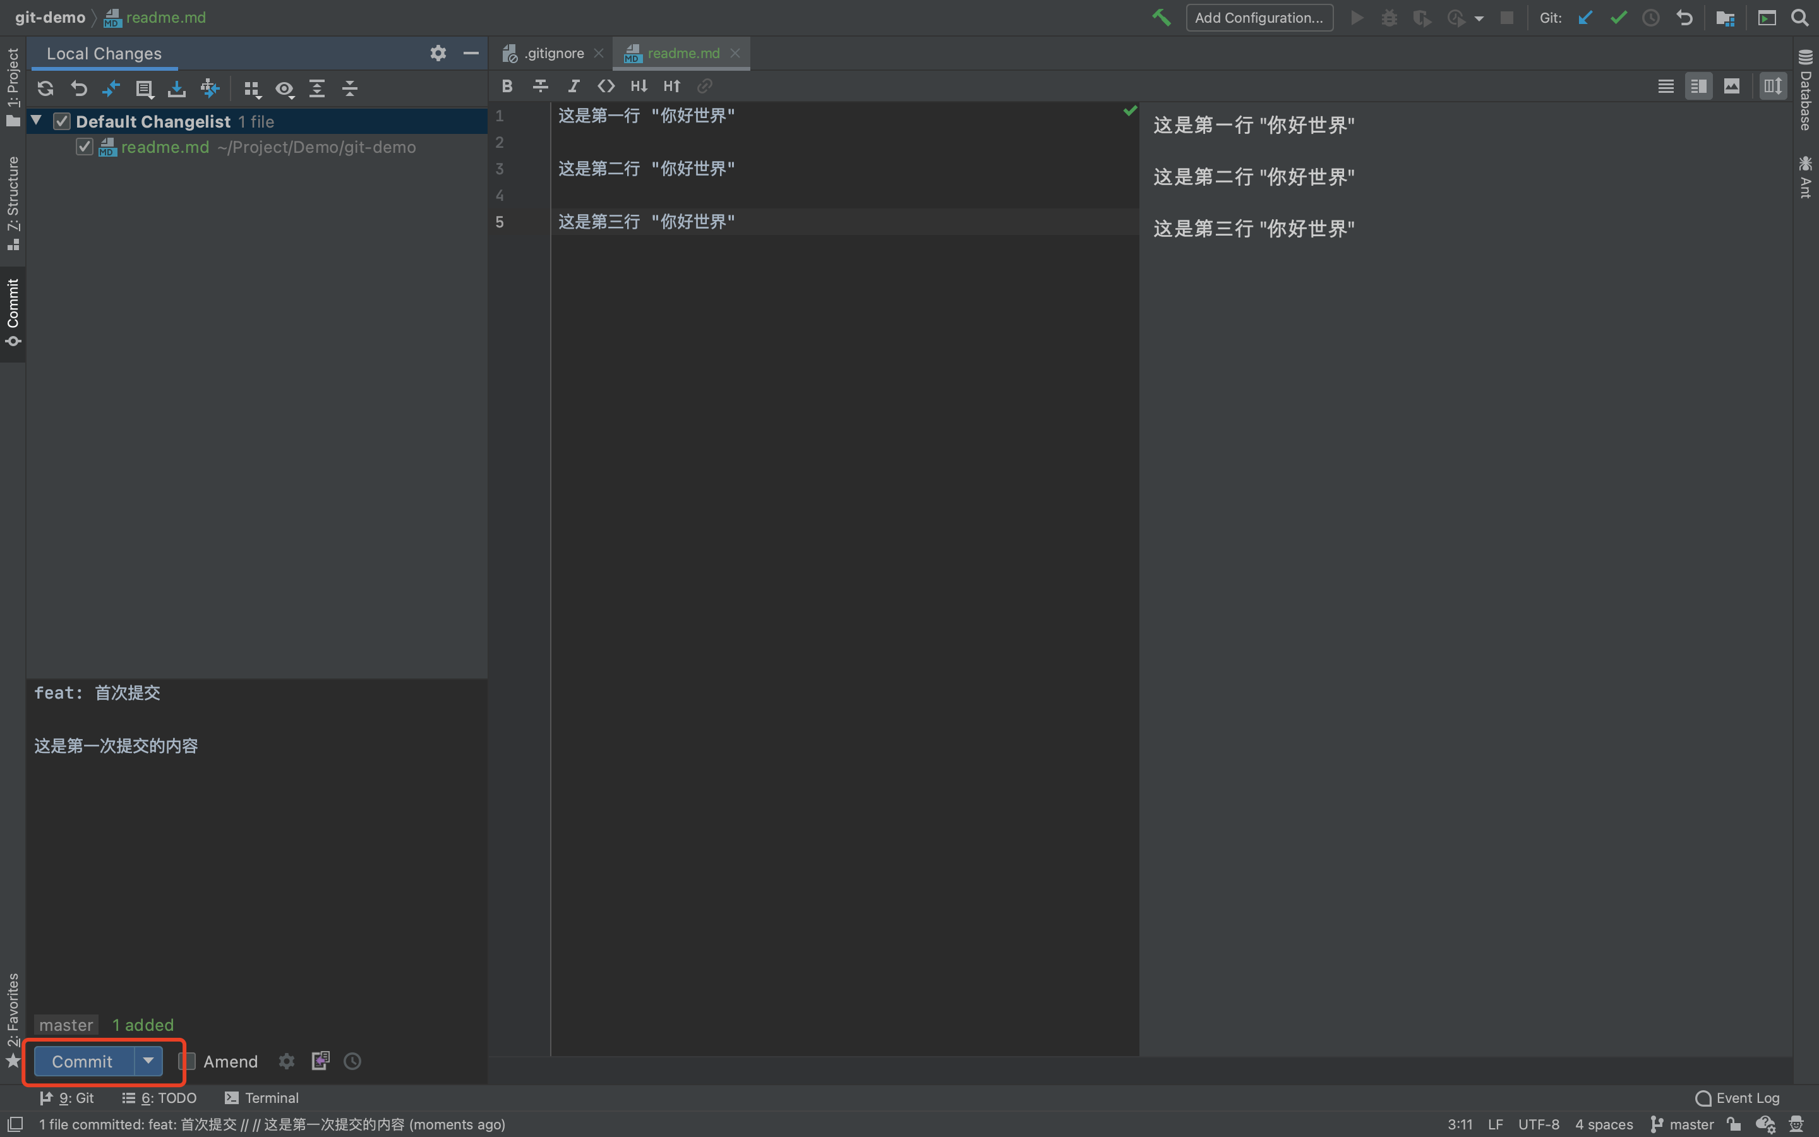
Task: Click the Collapse All icon in changes toolbar
Action: click(351, 88)
